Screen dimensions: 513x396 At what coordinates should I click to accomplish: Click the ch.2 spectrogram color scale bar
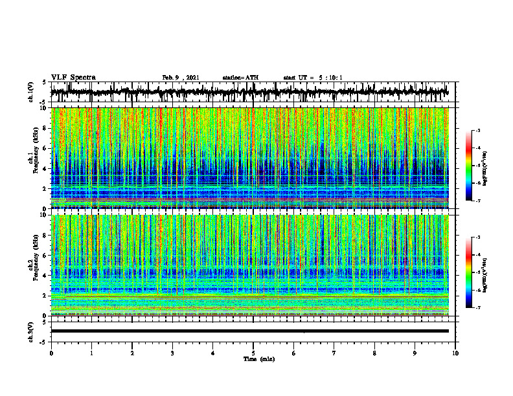[x=469, y=272]
